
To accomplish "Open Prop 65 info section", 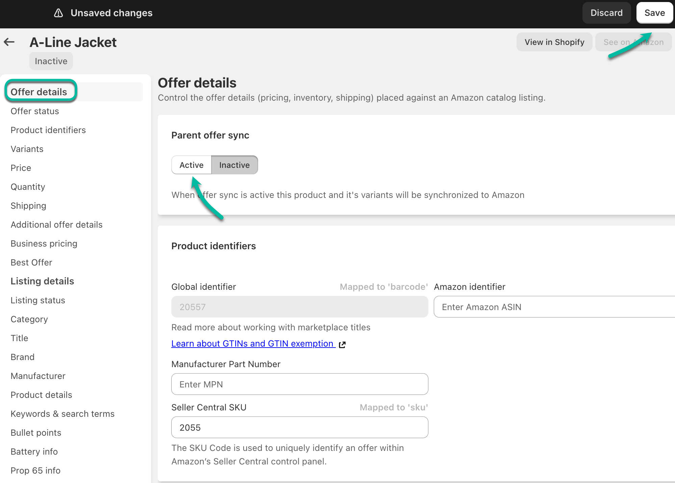I will [35, 471].
